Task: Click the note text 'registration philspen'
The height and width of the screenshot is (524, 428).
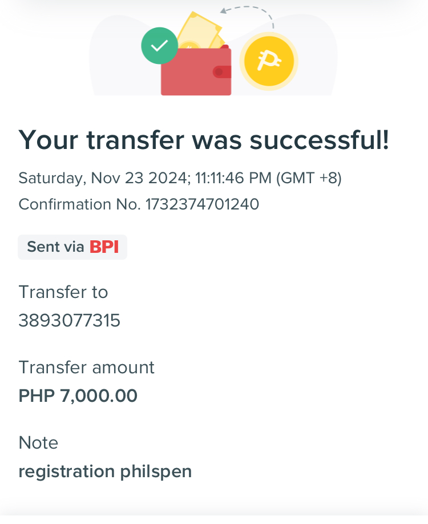Action: coord(105,471)
